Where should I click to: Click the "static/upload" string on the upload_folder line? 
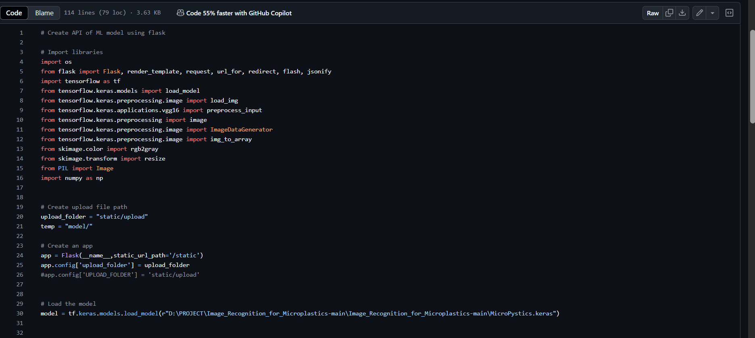[122, 217]
